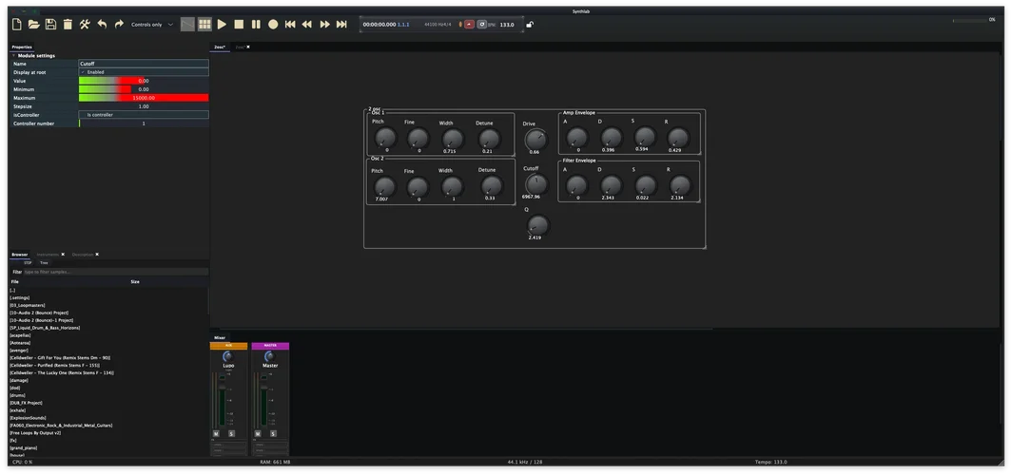Viewport: 1012px width, 475px height.
Task: Toggle the curve view icon in toolbar
Action: point(187,25)
